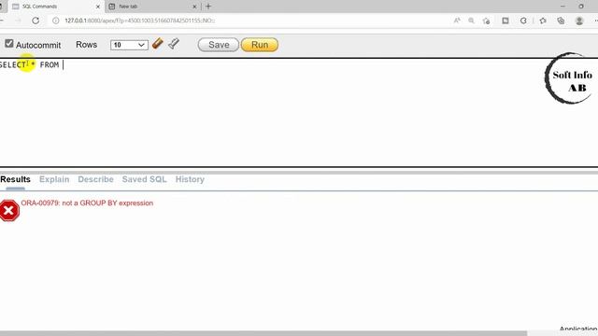Click the zoom magnifier icon in address bar
The width and height of the screenshot is (598, 336).
pos(471,21)
